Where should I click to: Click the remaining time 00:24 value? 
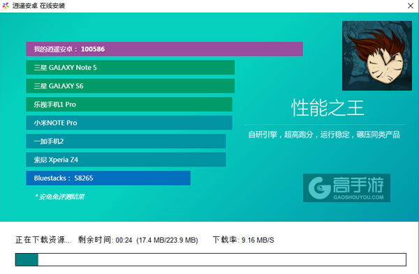click(124, 240)
